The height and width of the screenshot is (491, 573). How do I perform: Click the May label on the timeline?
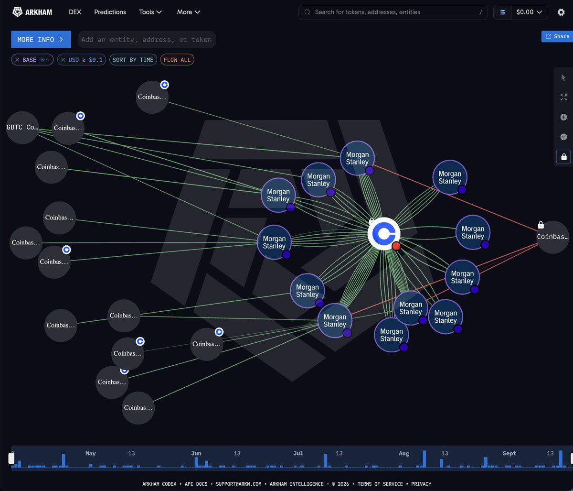(x=90, y=453)
